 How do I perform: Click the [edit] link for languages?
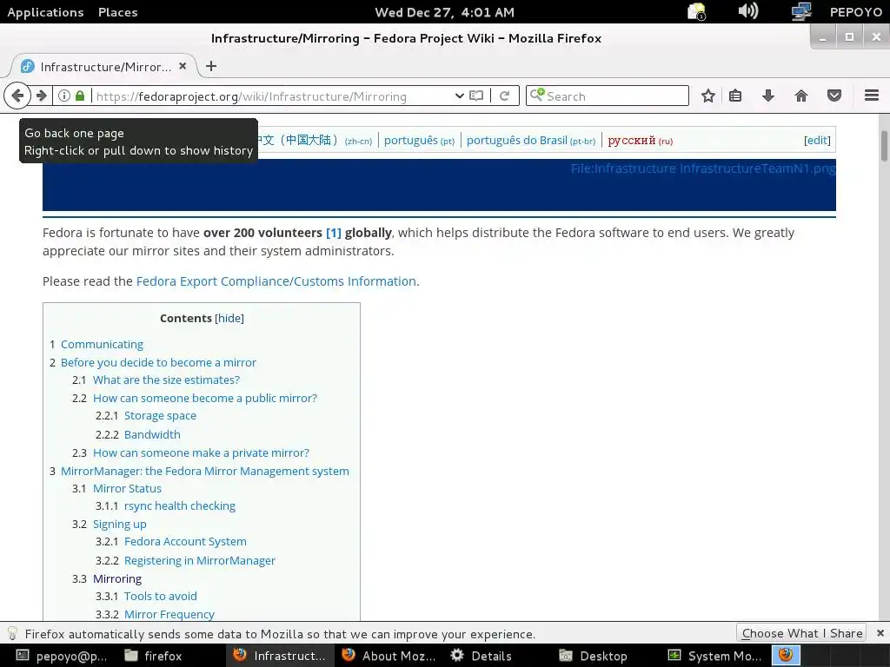point(817,140)
